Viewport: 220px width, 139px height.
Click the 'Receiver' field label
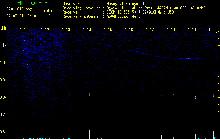[71, 12]
